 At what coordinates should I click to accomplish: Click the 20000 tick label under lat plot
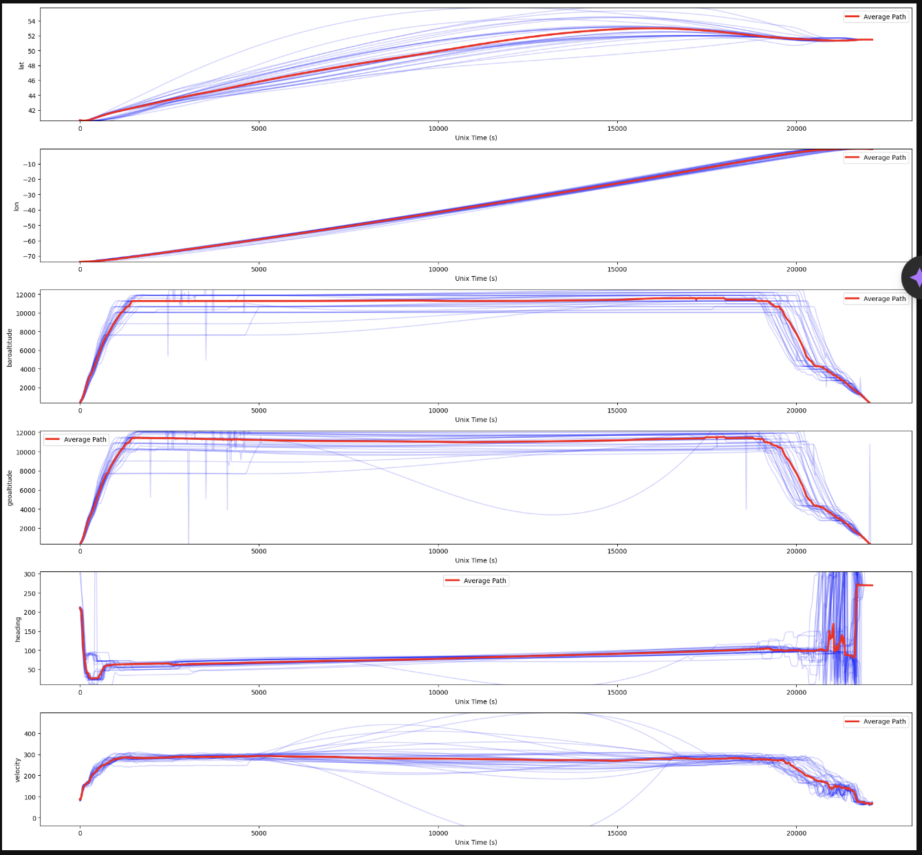797,128
